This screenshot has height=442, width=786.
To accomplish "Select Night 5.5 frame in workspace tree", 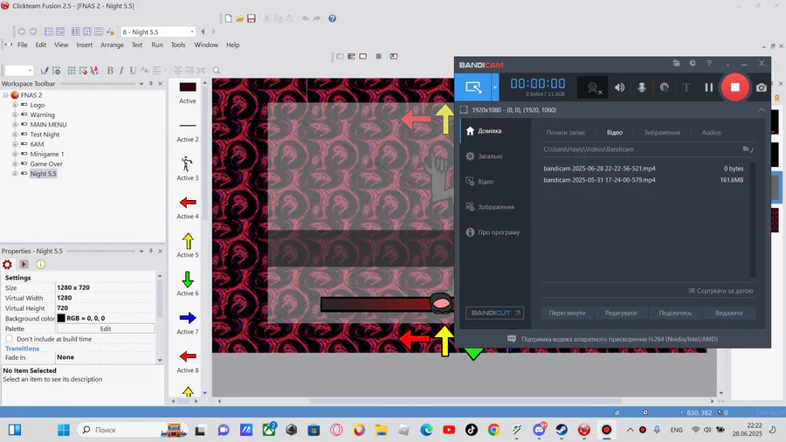I will point(43,173).
